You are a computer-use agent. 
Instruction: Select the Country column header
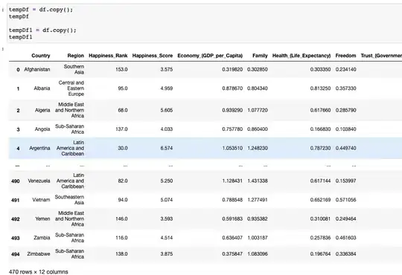pos(41,56)
